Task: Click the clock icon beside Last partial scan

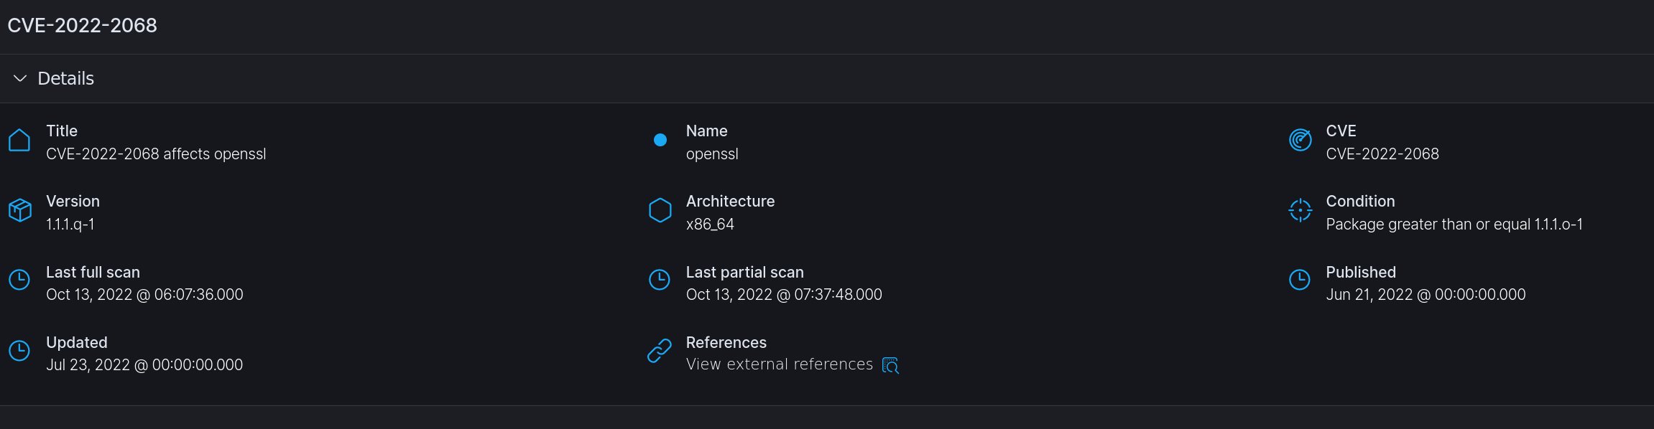Action: (x=659, y=280)
